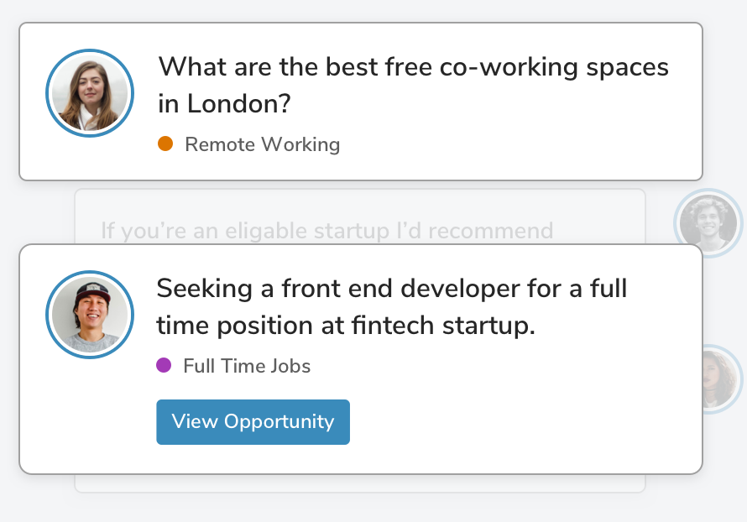Open the avatar of man wearing cap
747x522 pixels.
90,315
